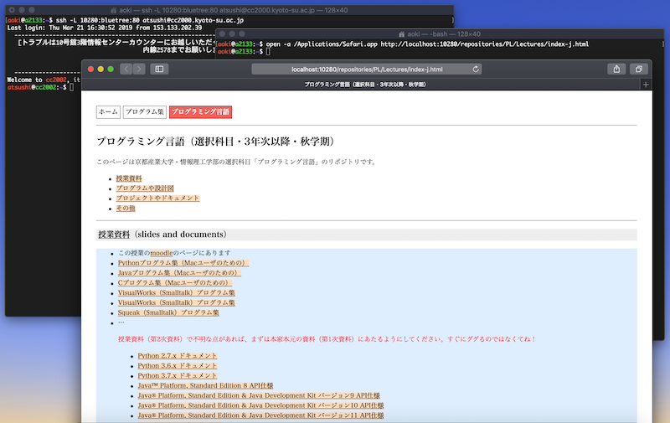Jump to the 授業資料 link in the top list
The width and height of the screenshot is (670, 423).
129,178
